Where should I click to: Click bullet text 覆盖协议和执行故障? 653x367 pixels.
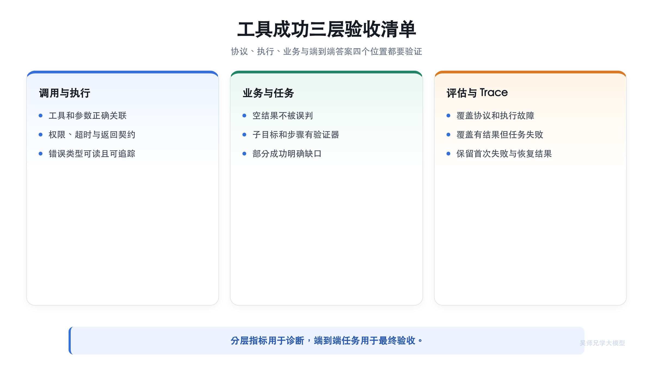pos(495,116)
